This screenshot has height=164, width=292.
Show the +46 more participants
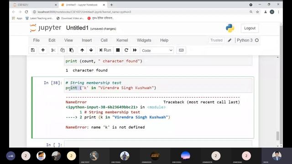pyautogui.click(x=11, y=156)
